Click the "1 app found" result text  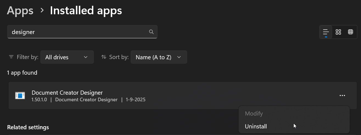(x=22, y=73)
